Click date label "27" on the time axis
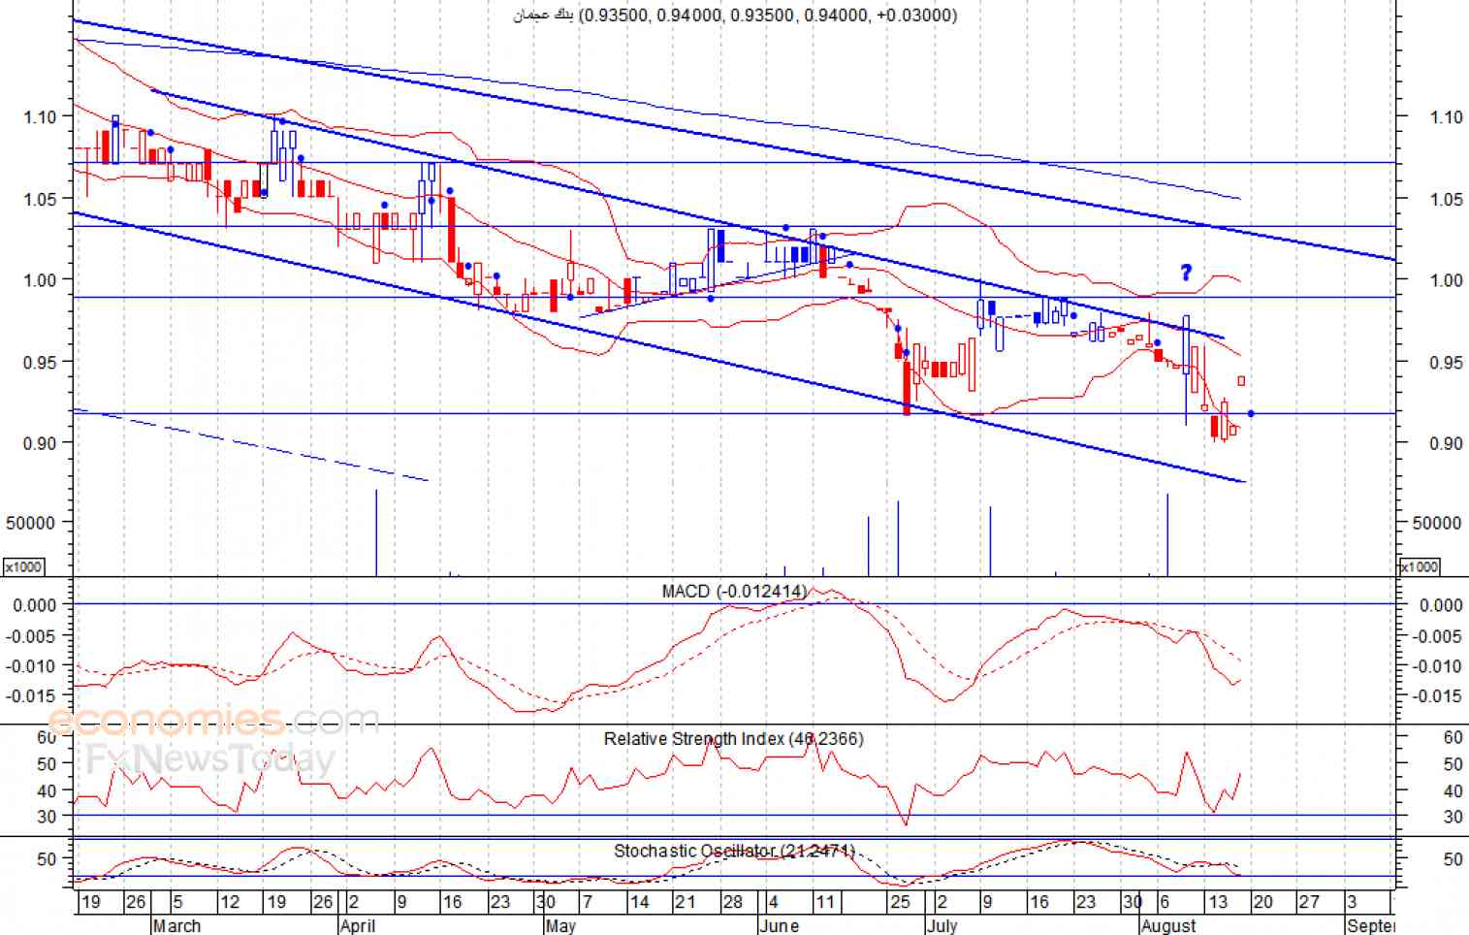Image resolution: width=1469 pixels, height=935 pixels. click(1309, 902)
